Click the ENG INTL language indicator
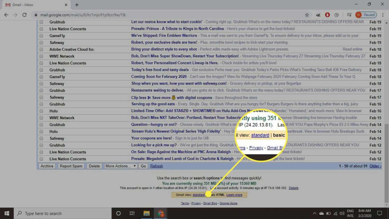This screenshot has height=219, width=389. [x=350, y=213]
